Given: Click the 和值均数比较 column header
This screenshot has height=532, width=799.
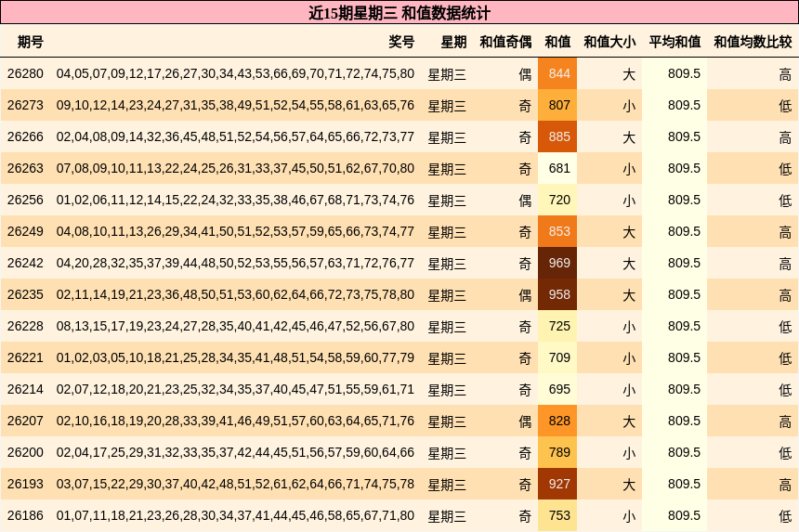Looking at the screenshot, I should pos(753,42).
